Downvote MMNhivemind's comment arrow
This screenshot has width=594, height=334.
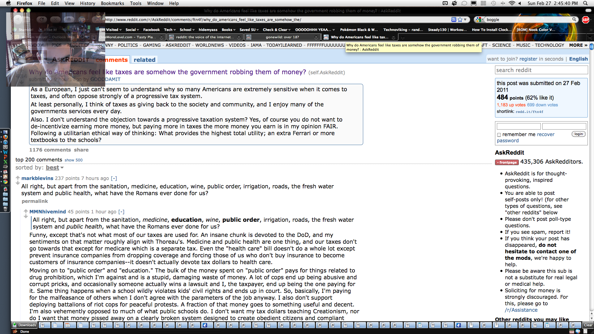(26, 216)
